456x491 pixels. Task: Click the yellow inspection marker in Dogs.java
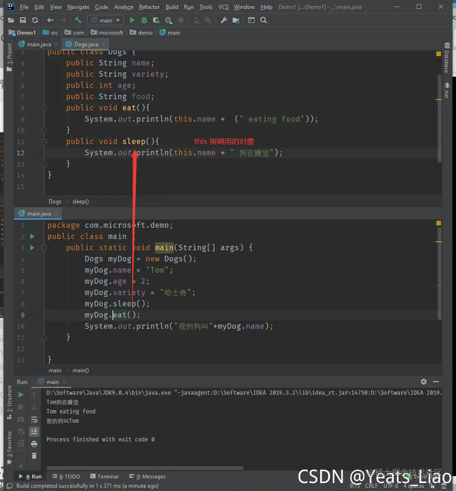pyautogui.click(x=439, y=54)
